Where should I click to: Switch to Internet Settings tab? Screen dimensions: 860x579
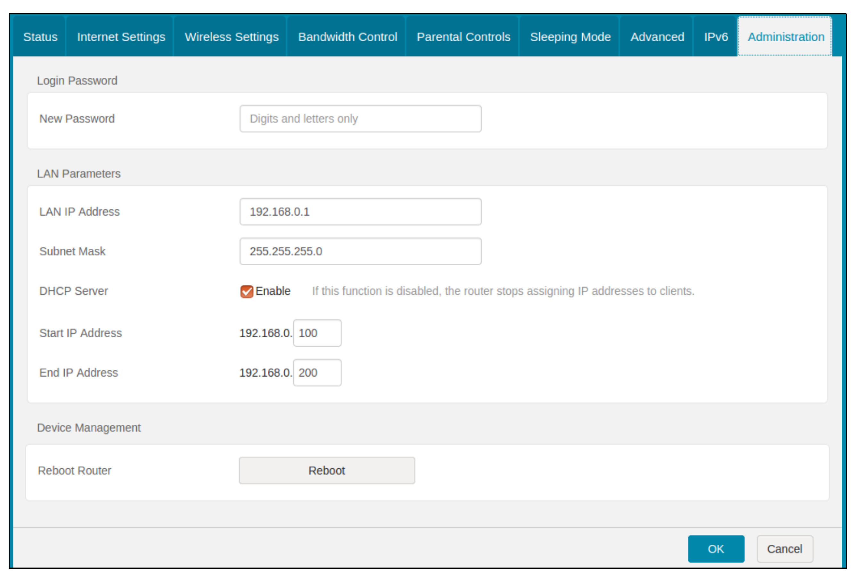121,37
